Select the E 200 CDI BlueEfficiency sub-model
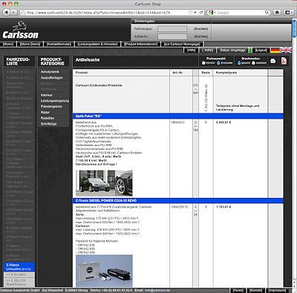The height and width of the screenshot is (293, 297). [19, 283]
